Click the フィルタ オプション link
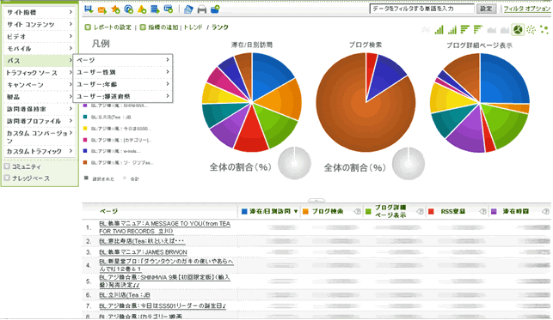 pos(526,9)
